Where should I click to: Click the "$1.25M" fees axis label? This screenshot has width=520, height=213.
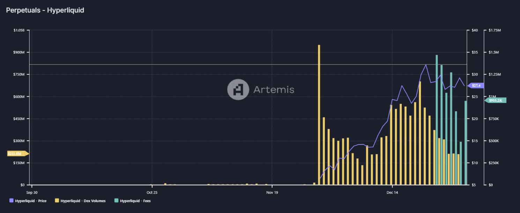tap(495, 74)
